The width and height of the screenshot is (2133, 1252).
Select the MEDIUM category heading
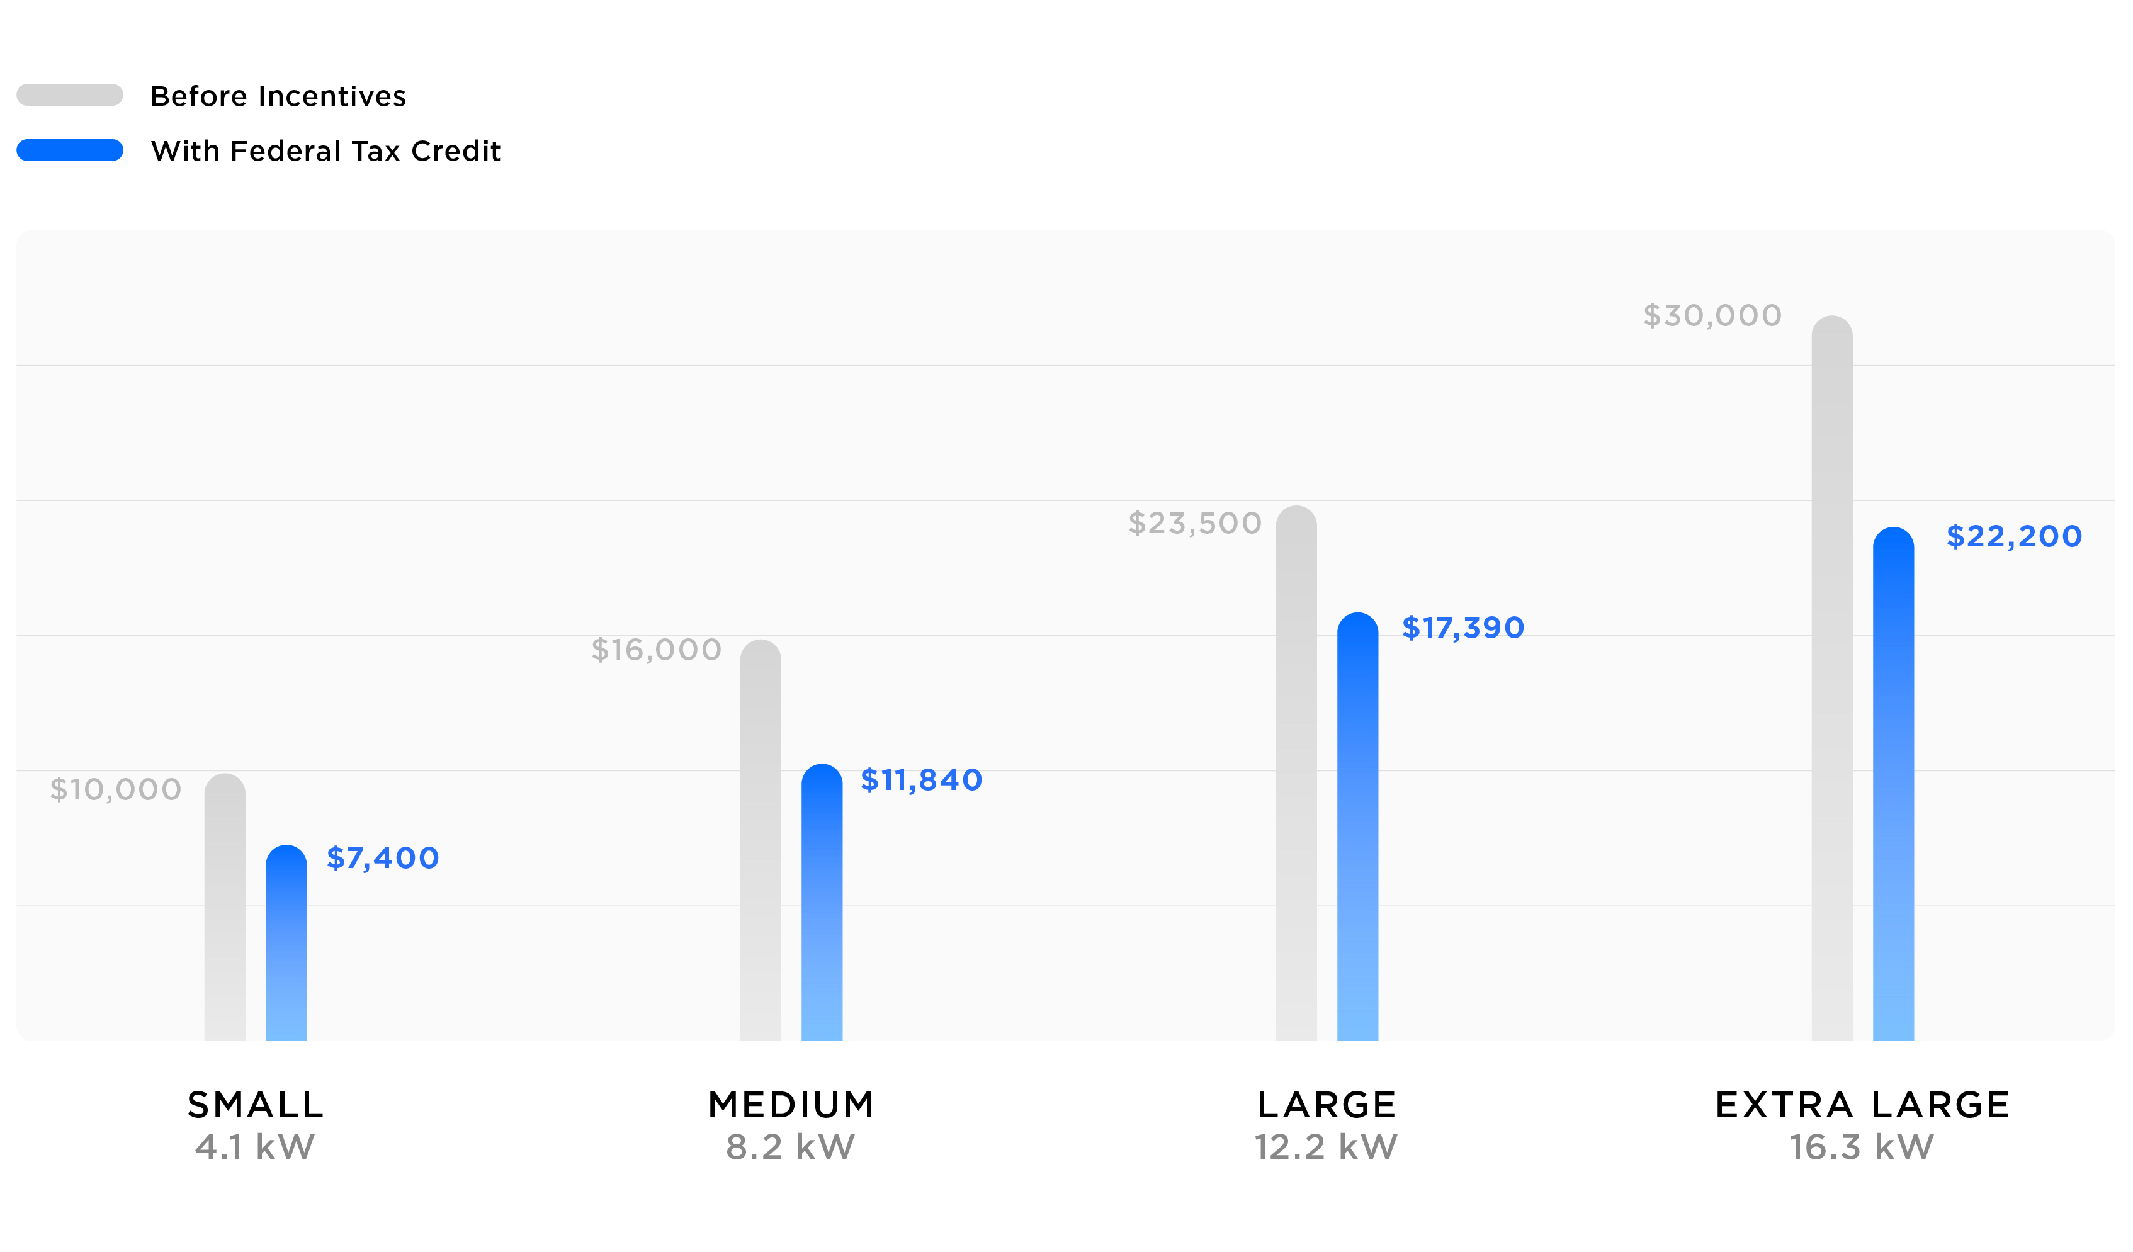[x=791, y=1105]
